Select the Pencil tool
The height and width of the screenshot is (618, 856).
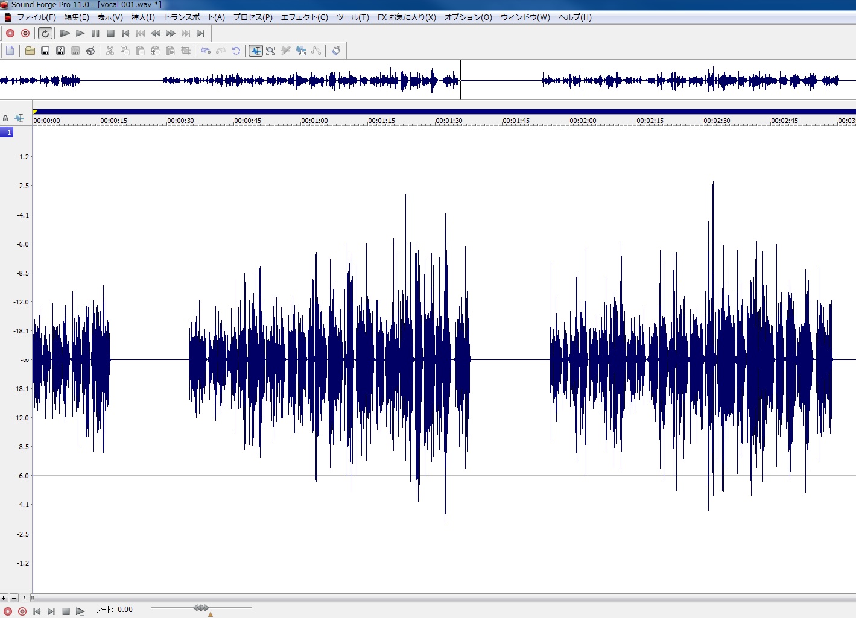point(286,51)
